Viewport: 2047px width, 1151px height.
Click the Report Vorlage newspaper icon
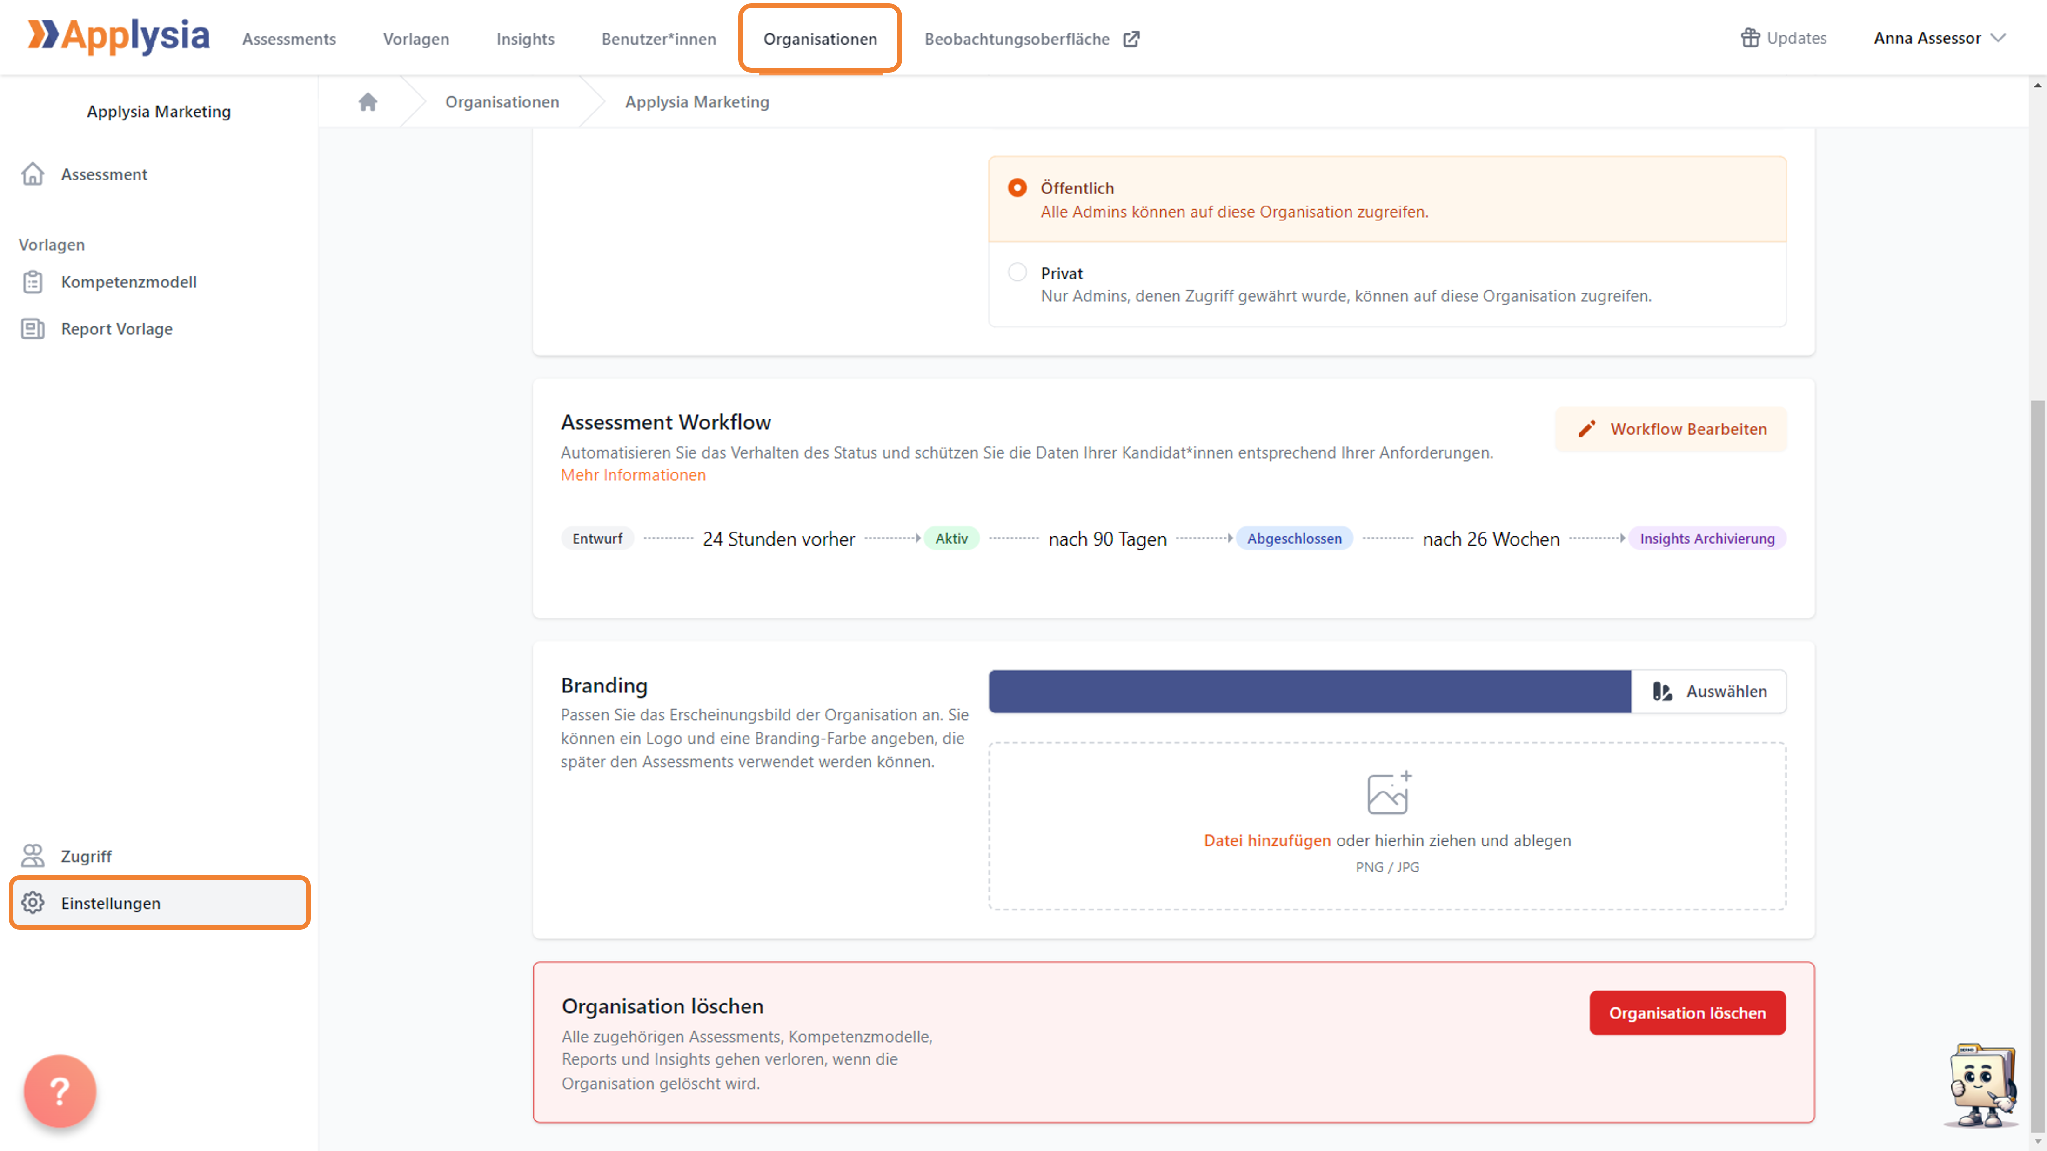point(33,329)
